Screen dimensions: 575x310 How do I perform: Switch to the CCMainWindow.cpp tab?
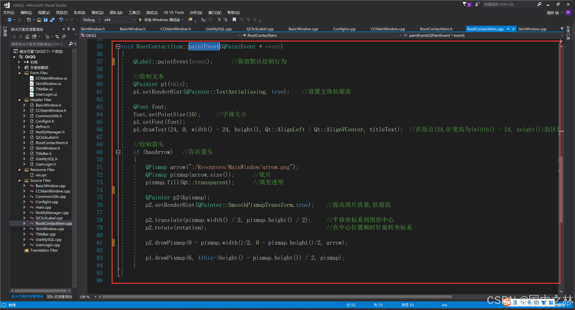[x=388, y=29]
